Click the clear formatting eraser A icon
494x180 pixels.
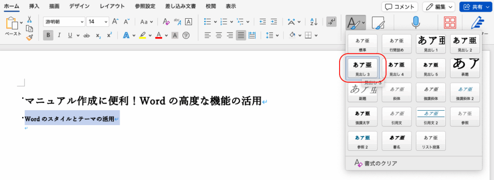[x=166, y=22]
